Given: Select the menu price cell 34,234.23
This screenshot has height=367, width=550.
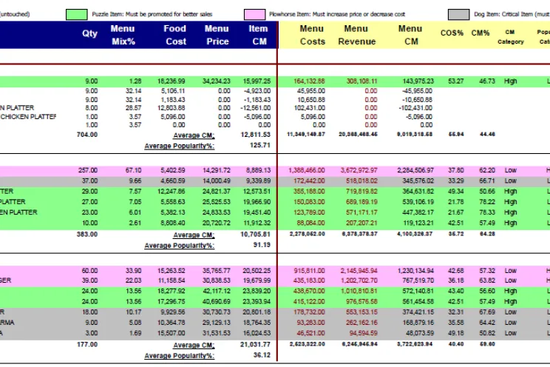Looking at the screenshot, I should 217,81.
